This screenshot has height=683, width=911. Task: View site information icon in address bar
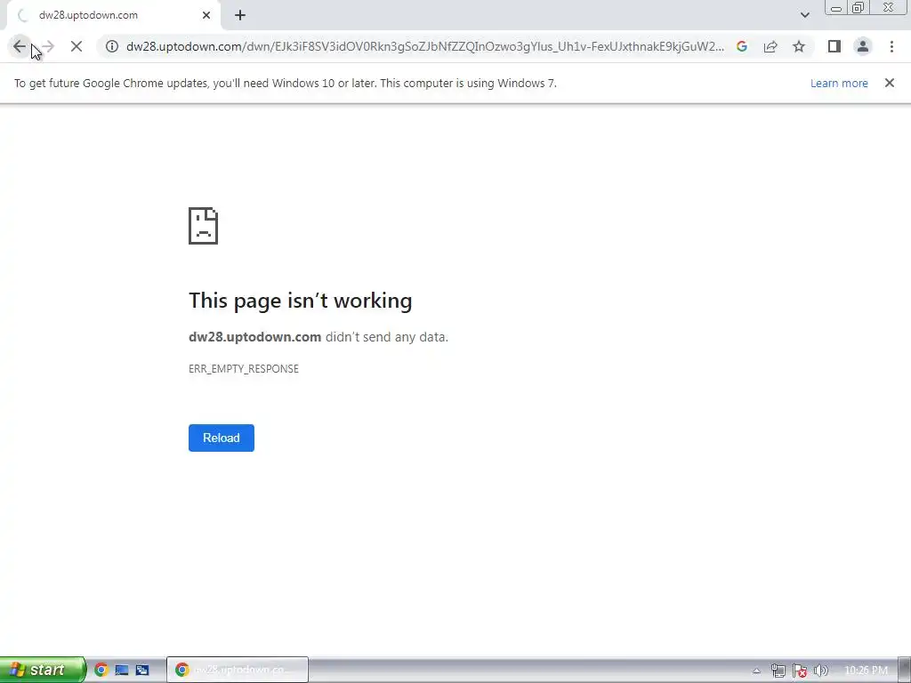pyautogui.click(x=112, y=46)
